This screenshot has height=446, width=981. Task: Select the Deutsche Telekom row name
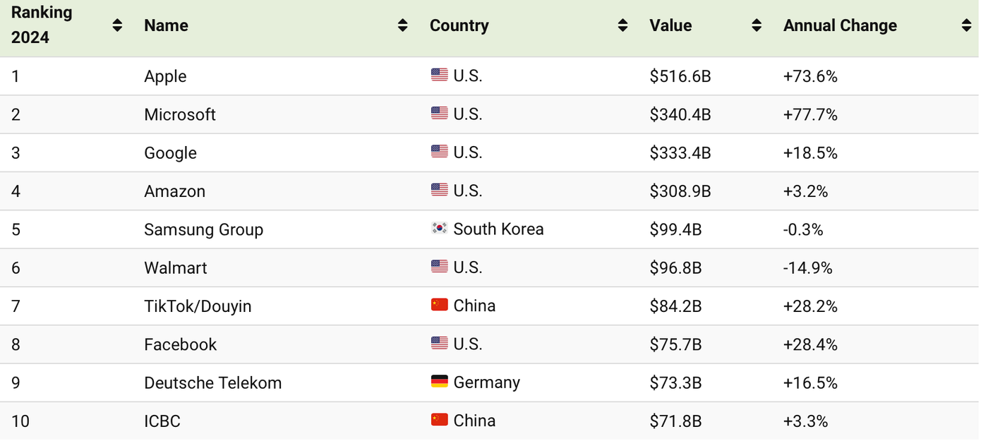coord(212,382)
